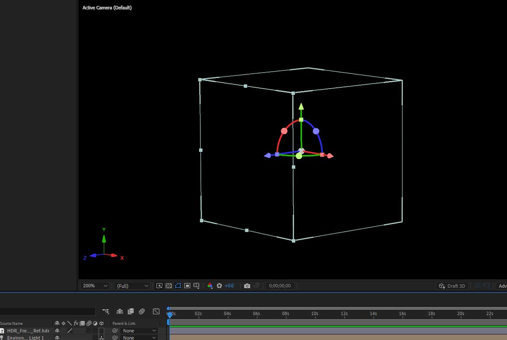Click the Advanced tab on the right

[503, 286]
